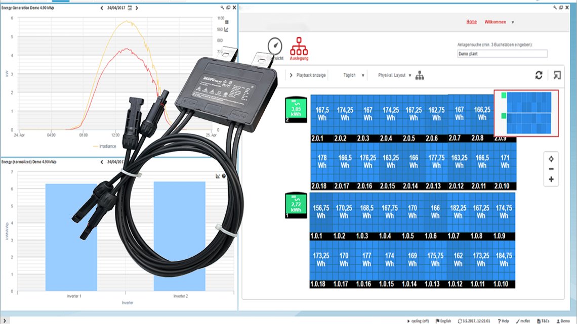Open the Täglich interval dropdown
577x324 pixels.
pos(354,75)
